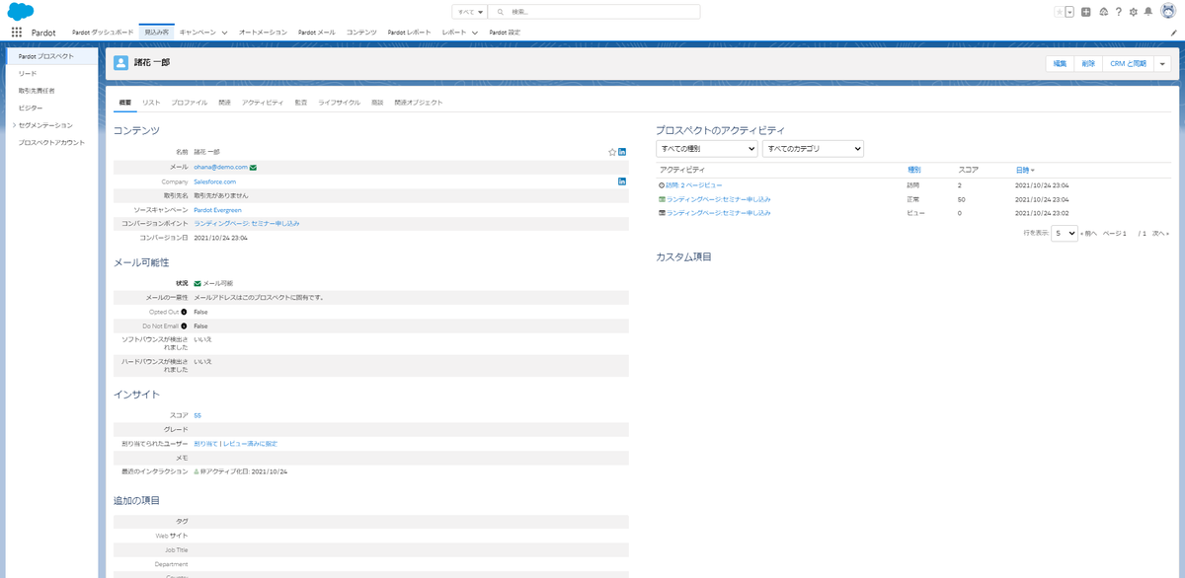Screen dimensions: 1185x578
Task: Open the setup gear icon
Action: pyautogui.click(x=1133, y=12)
